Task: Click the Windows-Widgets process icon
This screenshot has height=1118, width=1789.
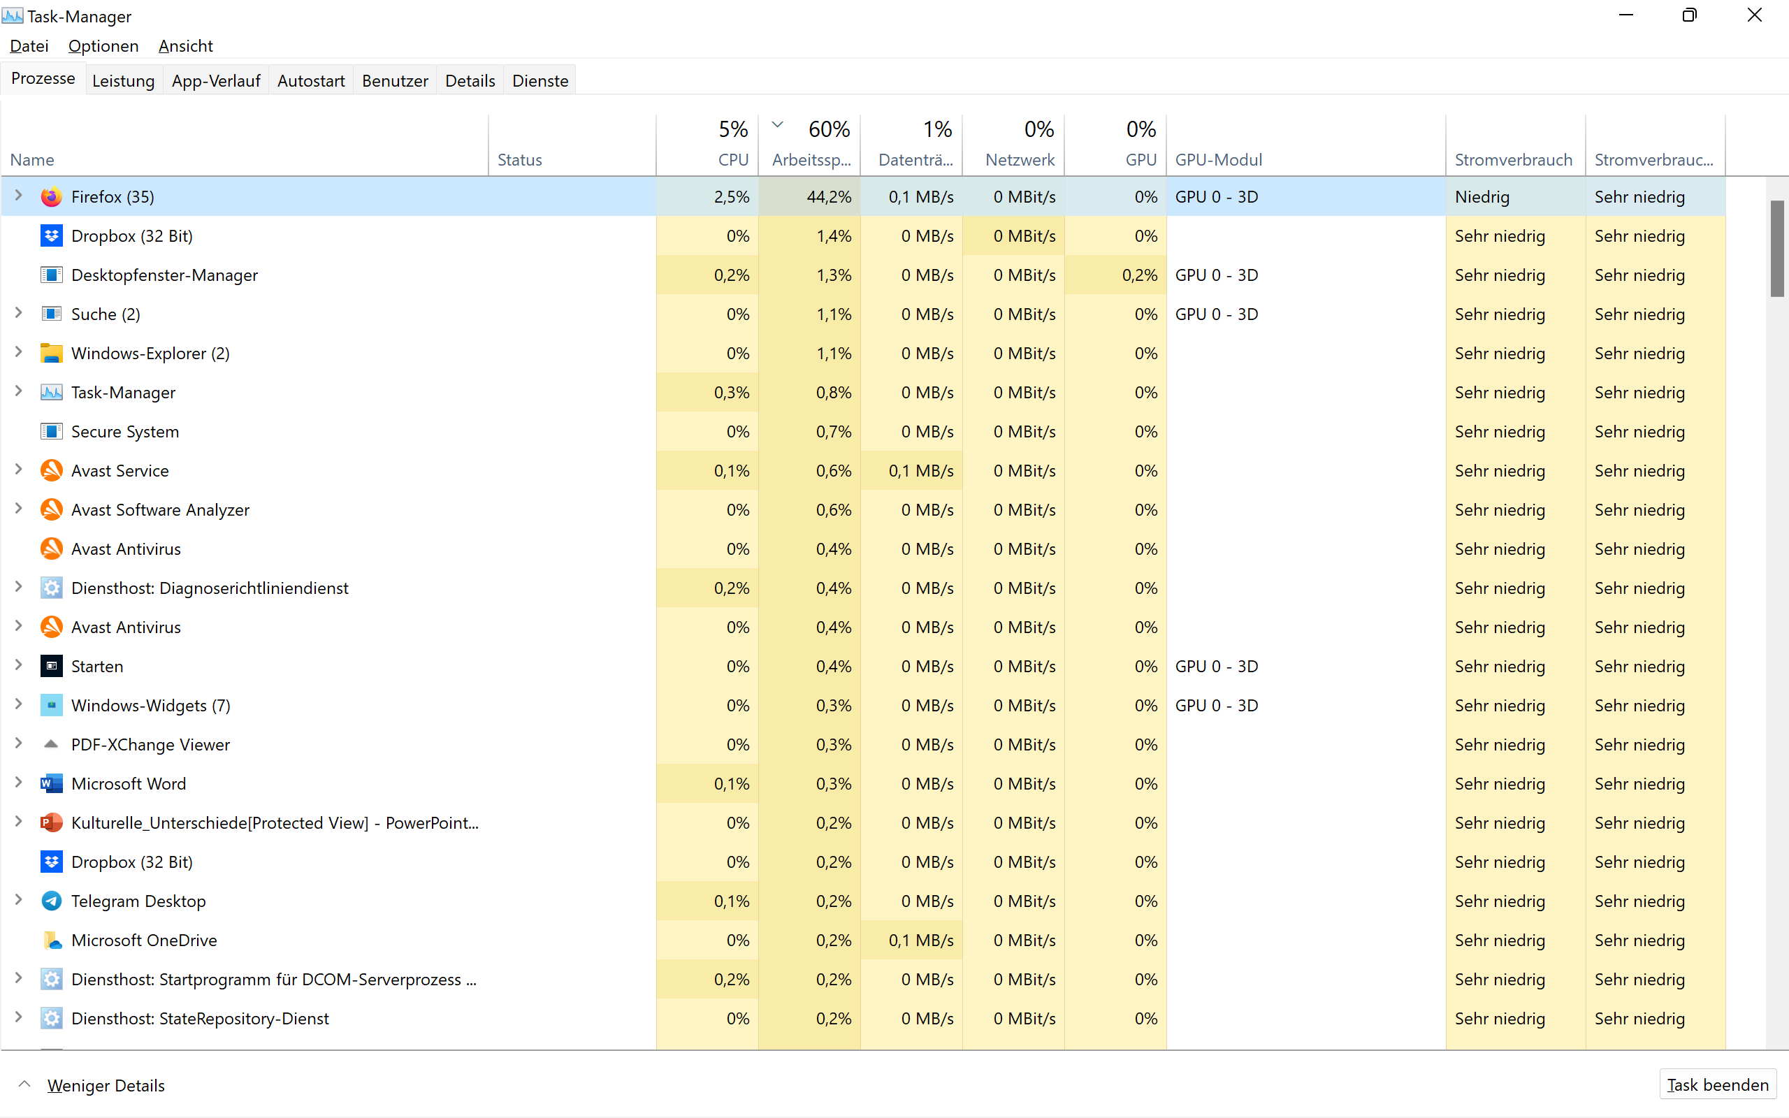Action: (51, 706)
